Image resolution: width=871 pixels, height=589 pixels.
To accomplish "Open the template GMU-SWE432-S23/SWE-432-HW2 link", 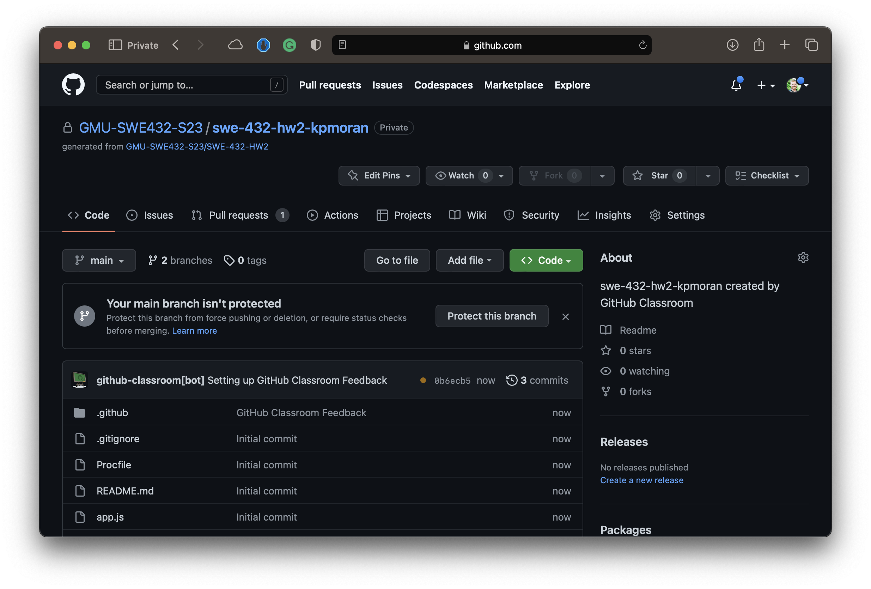I will tap(197, 147).
